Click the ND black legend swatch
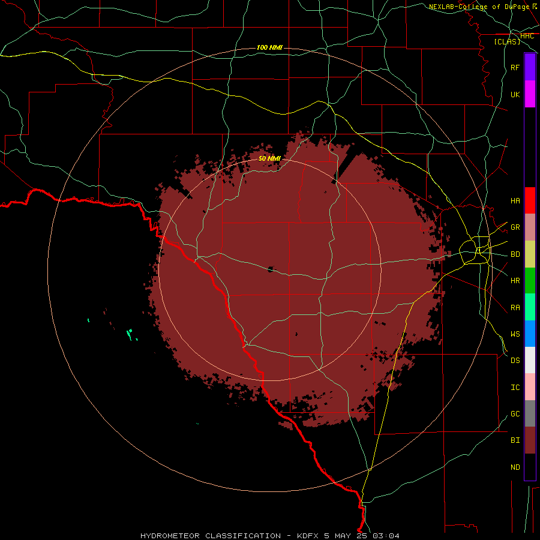 (530, 467)
